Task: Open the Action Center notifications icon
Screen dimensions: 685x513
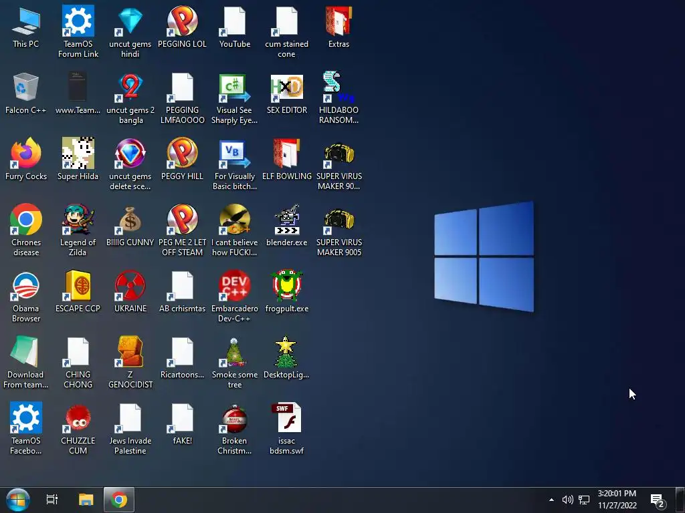Action: coord(658,501)
